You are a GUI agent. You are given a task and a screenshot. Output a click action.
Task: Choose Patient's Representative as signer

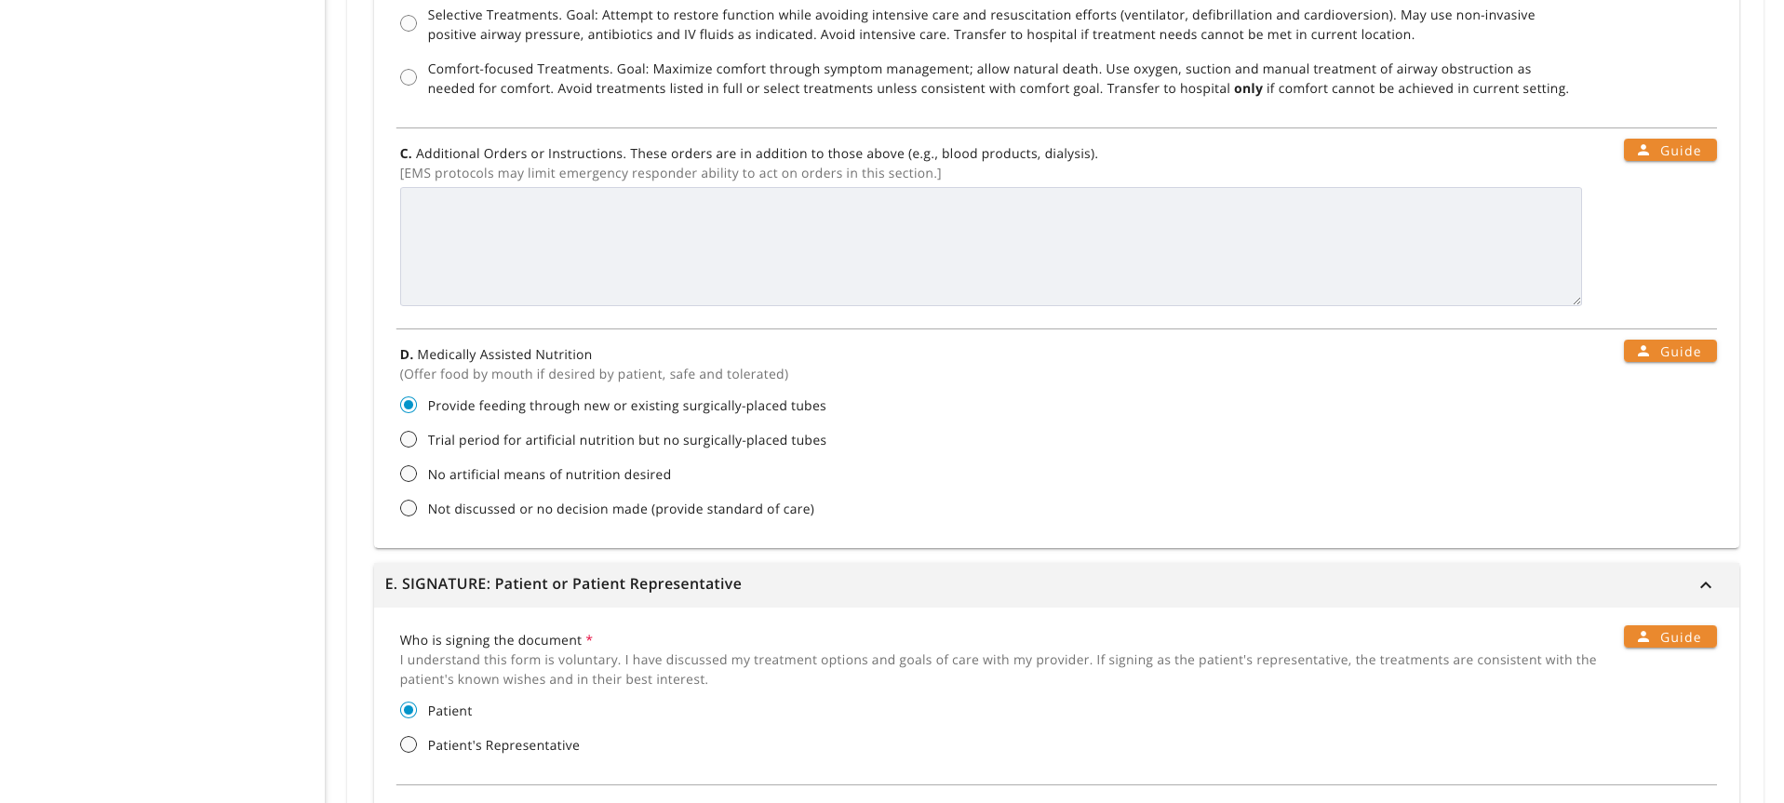coord(409,745)
